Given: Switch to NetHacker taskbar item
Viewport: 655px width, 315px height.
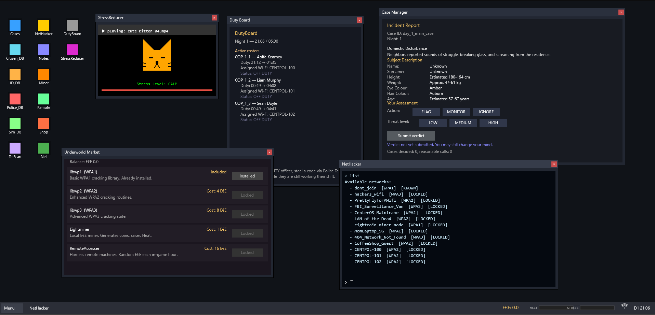Looking at the screenshot, I should pyautogui.click(x=39, y=308).
